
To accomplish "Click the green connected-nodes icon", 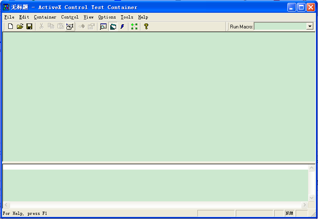I will point(134,26).
